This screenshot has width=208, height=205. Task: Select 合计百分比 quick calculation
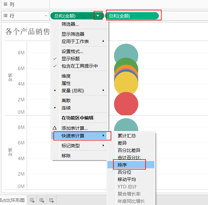coord(129,158)
